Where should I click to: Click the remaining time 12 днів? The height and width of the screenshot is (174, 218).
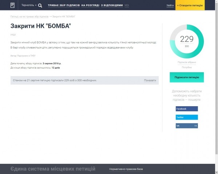click(x=56, y=68)
